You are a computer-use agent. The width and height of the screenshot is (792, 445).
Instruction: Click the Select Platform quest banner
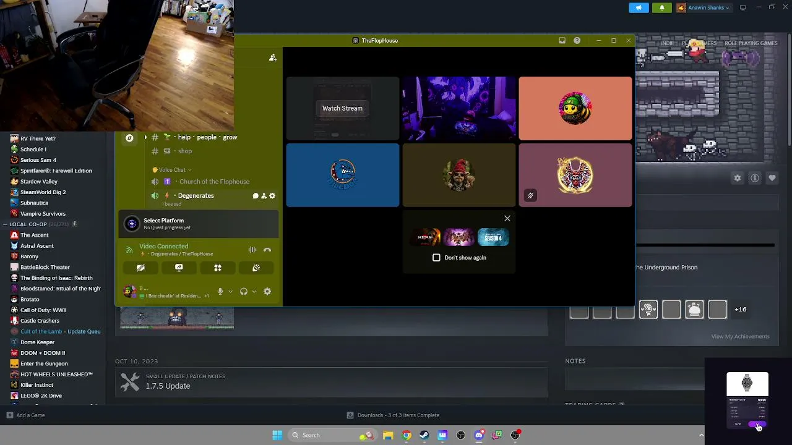coord(199,224)
